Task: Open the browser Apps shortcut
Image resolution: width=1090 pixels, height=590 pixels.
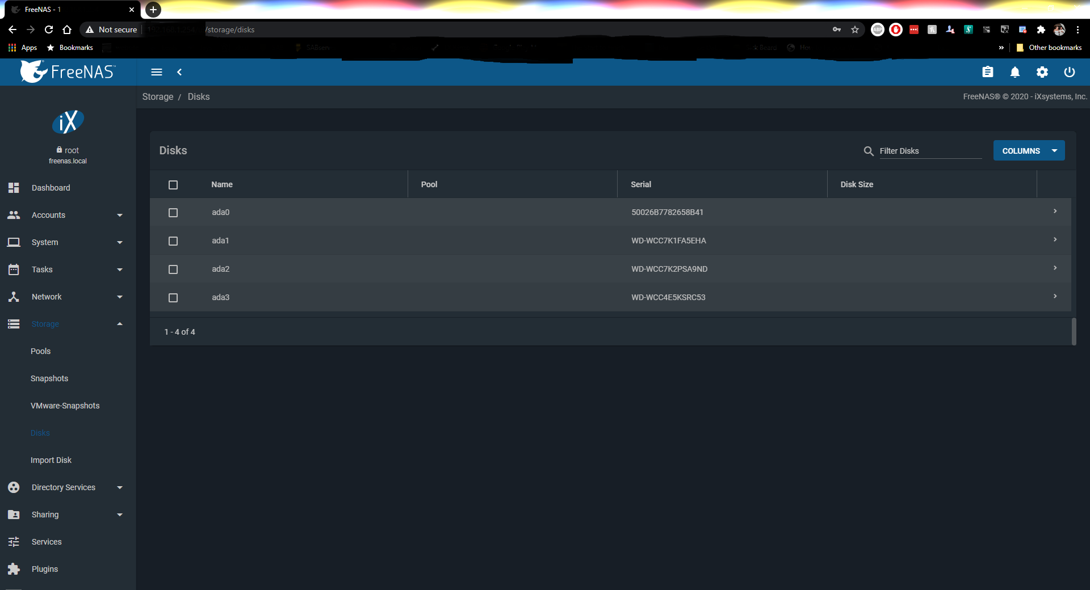Action: click(23, 48)
